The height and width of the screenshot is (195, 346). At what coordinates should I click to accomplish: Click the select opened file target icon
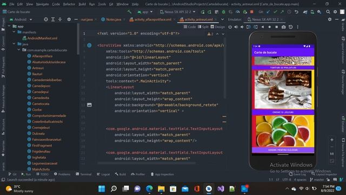(x=45, y=19)
